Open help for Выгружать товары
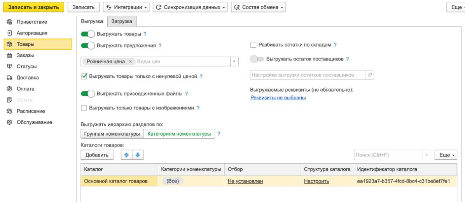Viewport: 465px width, 202px height. pyautogui.click(x=145, y=34)
